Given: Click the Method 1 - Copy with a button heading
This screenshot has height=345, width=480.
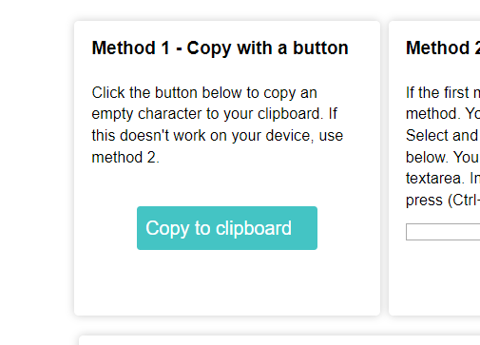Looking at the screenshot, I should pos(220,48).
